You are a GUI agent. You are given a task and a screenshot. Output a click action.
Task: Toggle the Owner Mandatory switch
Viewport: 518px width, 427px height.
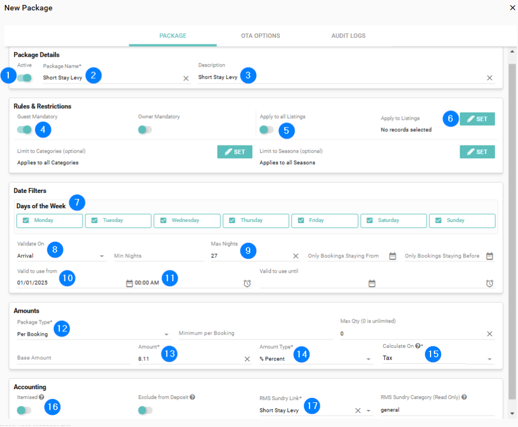[145, 130]
